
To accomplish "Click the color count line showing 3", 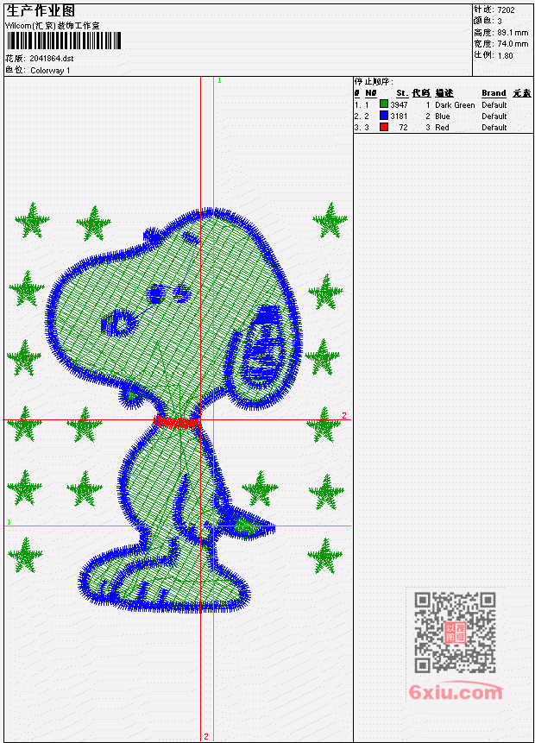I will pos(488,21).
